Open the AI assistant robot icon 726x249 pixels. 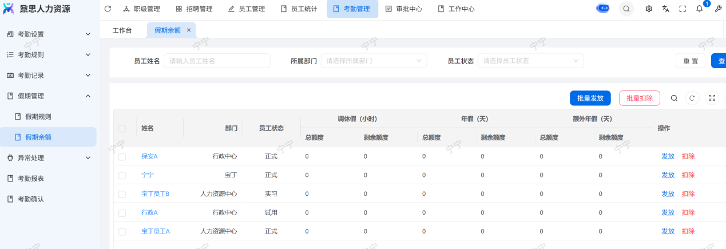coord(603,9)
